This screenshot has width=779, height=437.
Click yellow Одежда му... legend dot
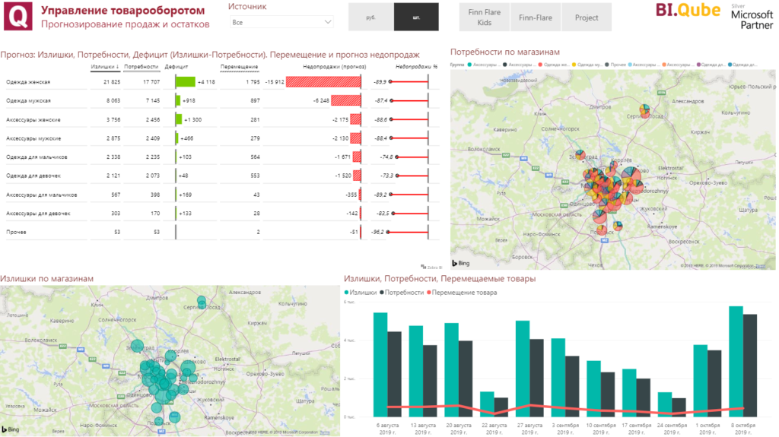[574, 65]
